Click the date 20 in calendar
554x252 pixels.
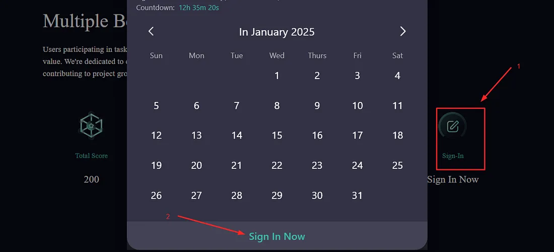196,165
